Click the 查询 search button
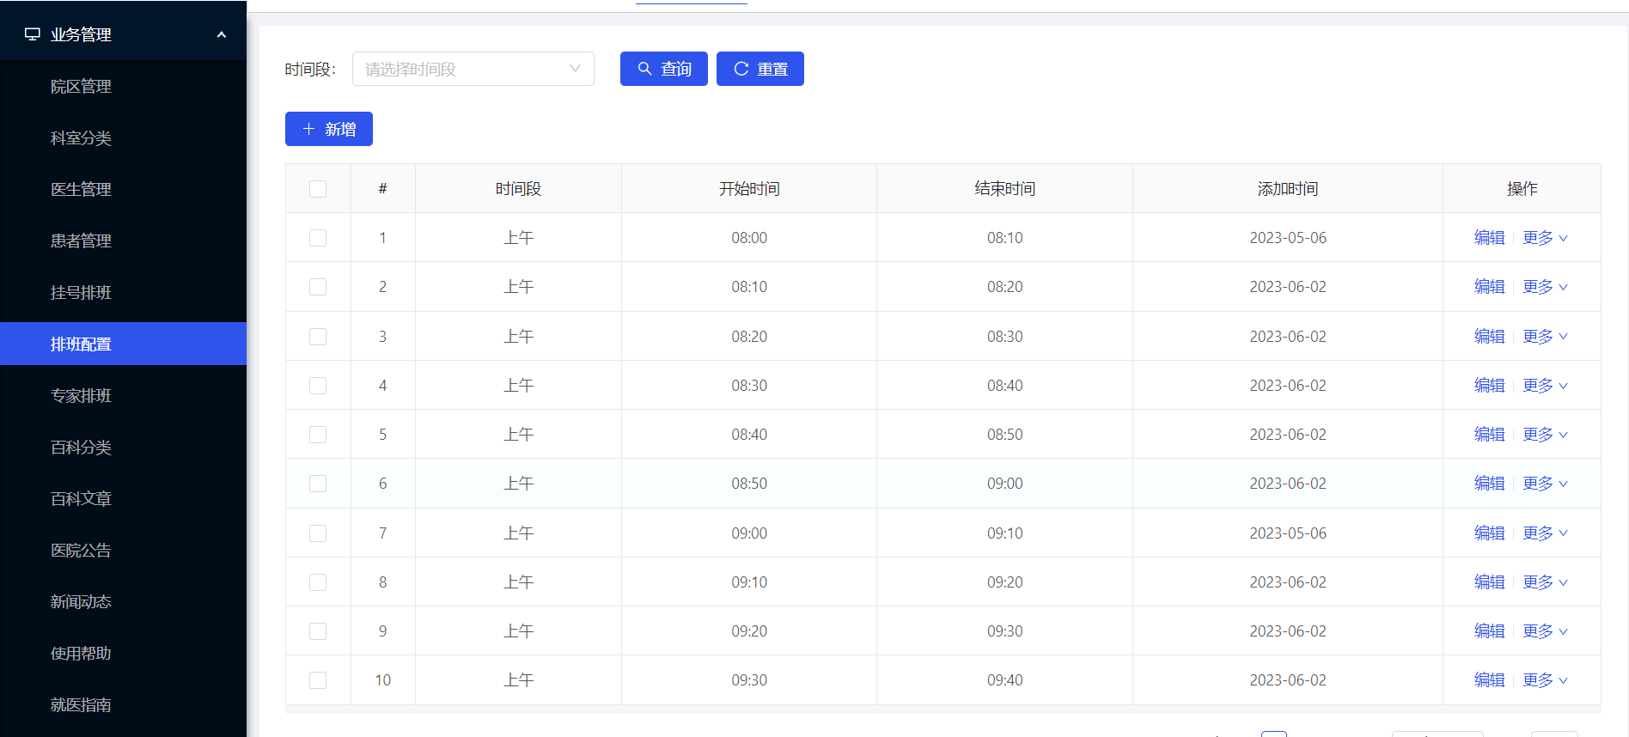 [664, 69]
